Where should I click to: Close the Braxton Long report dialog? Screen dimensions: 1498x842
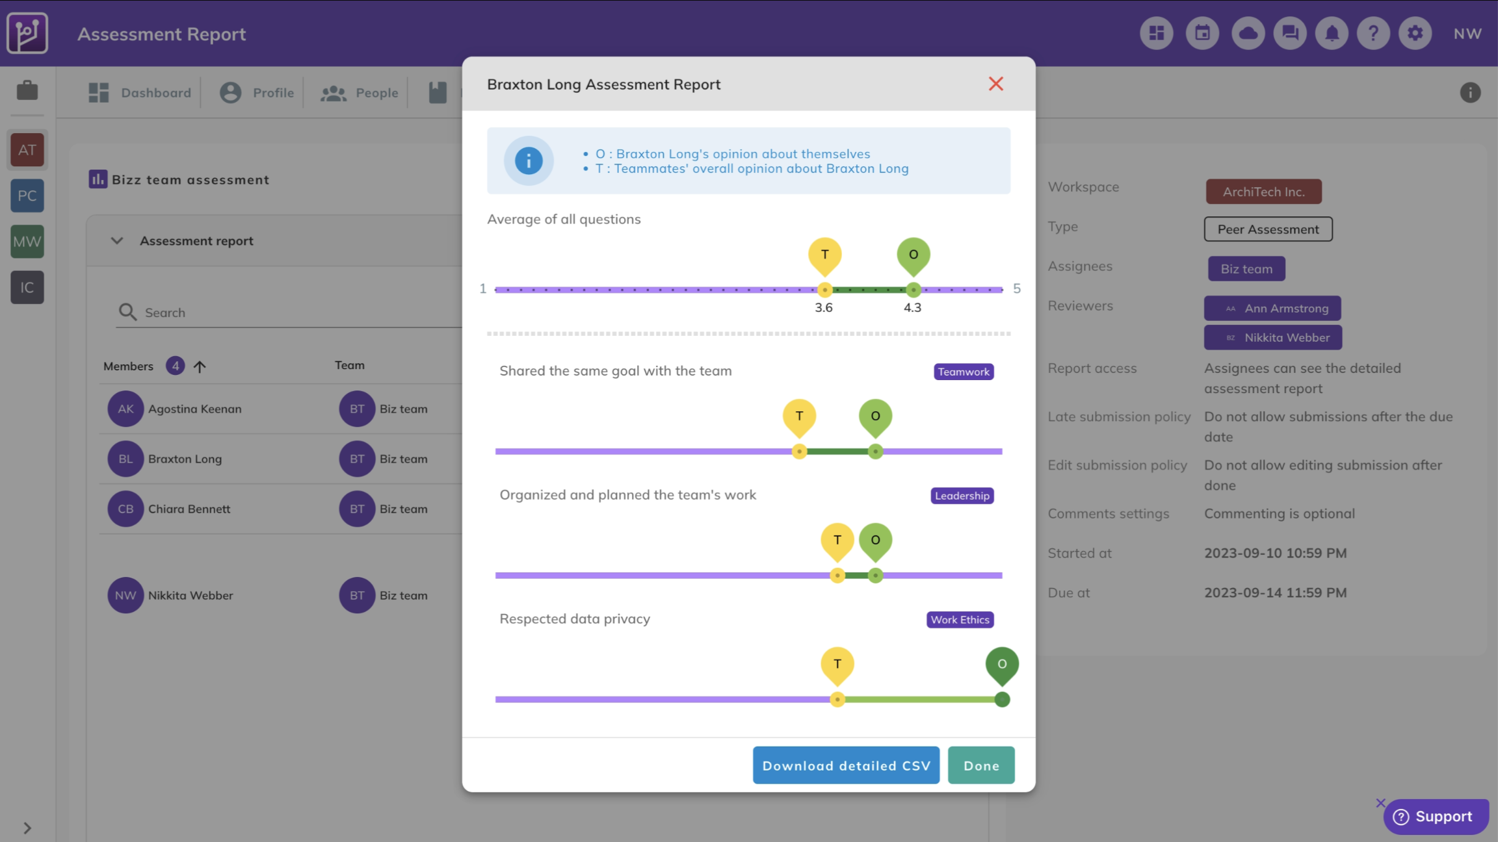point(995,84)
